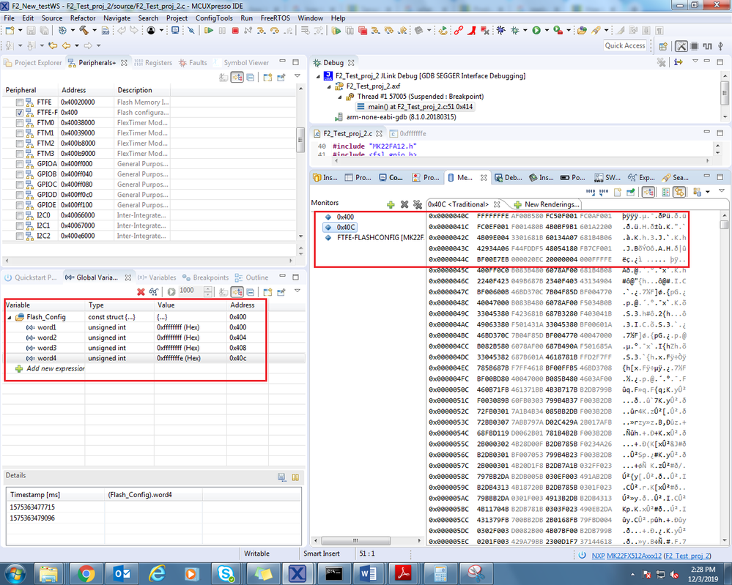The image size is (732, 585).
Task: Uncheck the FTFE-F peripheral checkbox
Action: coord(19,113)
